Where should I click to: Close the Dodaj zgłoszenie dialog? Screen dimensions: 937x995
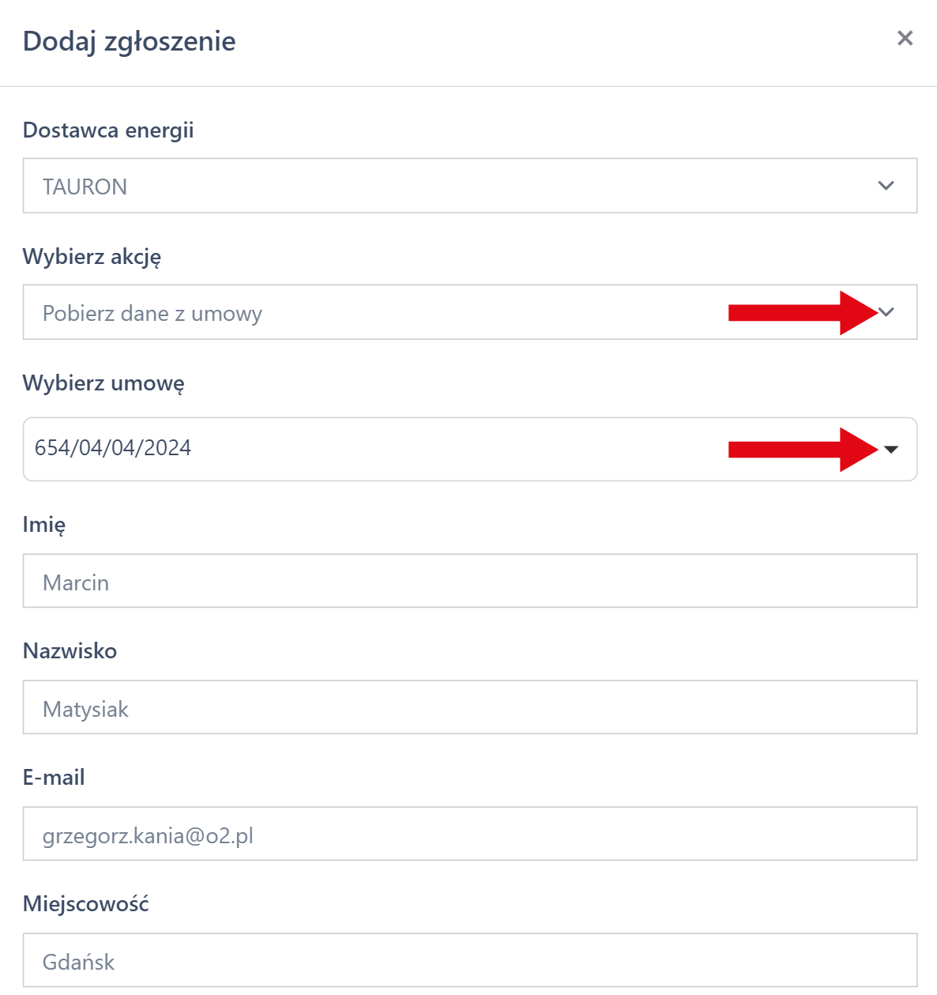(905, 38)
